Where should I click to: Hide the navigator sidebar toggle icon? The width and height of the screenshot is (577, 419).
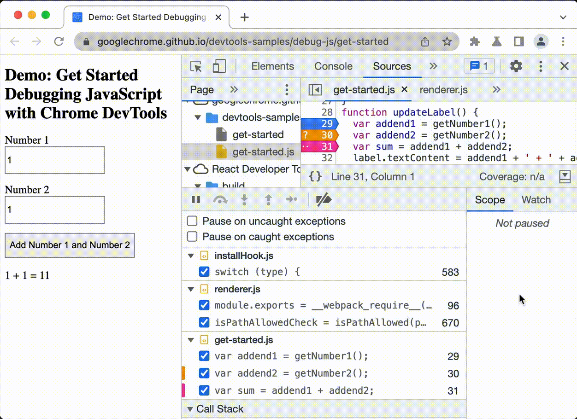315,89
